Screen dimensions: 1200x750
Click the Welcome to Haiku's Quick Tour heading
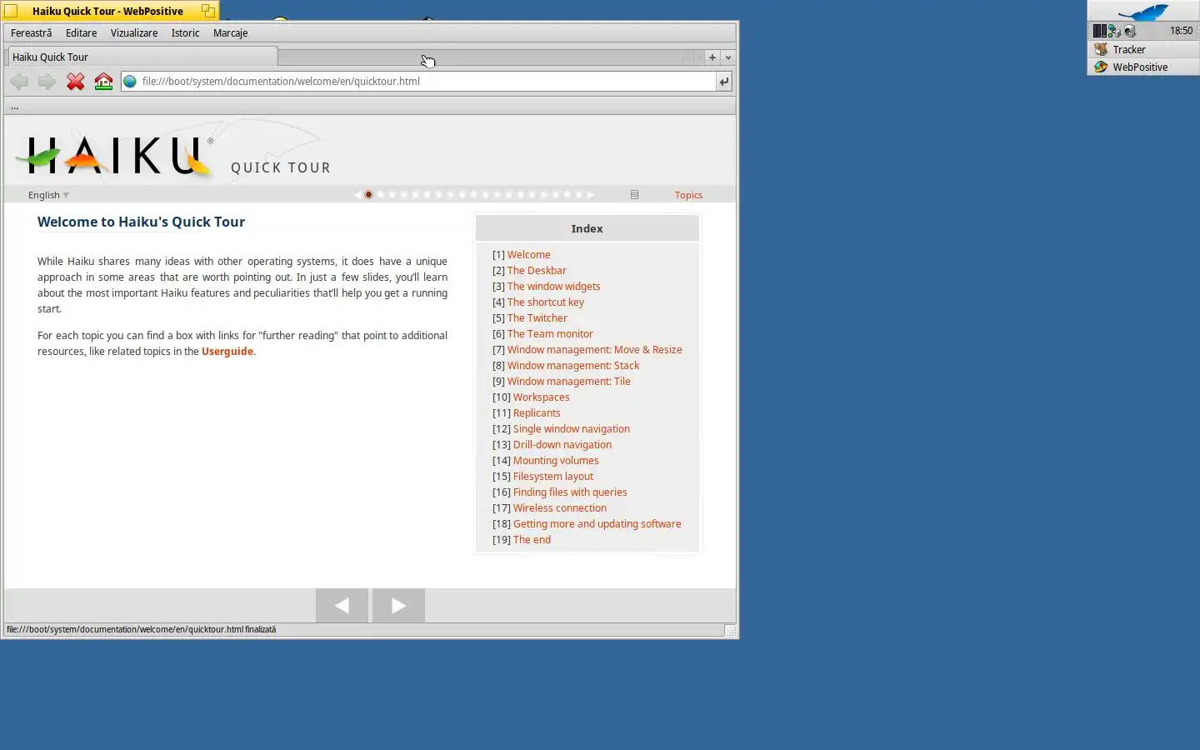coord(141,222)
